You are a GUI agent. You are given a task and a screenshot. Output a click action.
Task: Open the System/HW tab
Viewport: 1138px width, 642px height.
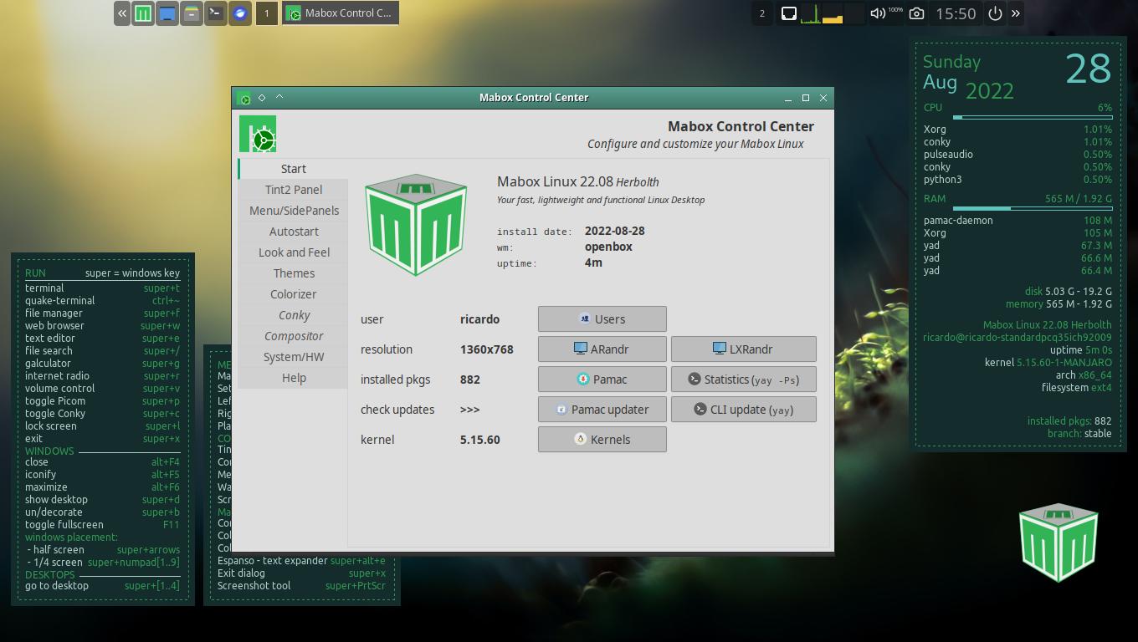point(293,357)
